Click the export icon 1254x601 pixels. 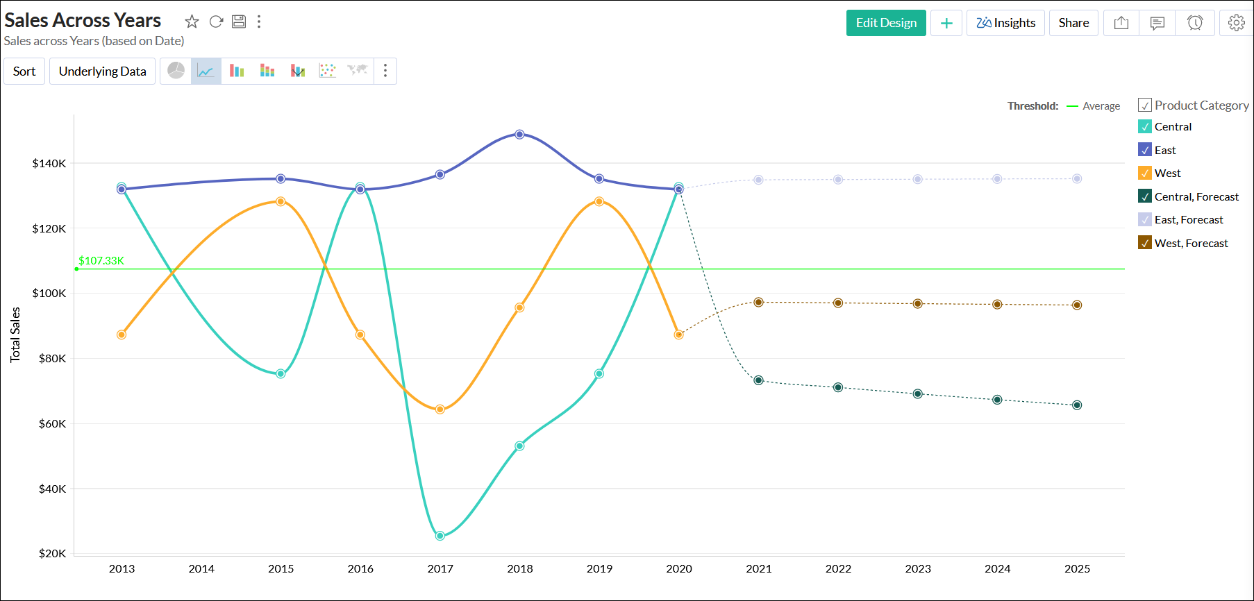click(x=1121, y=23)
